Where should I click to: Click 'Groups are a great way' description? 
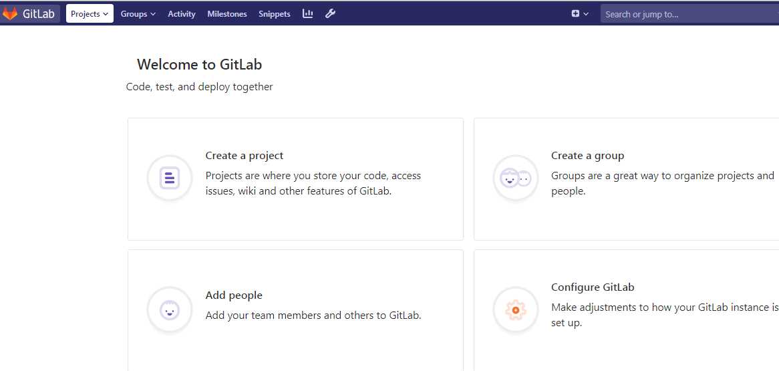point(663,183)
